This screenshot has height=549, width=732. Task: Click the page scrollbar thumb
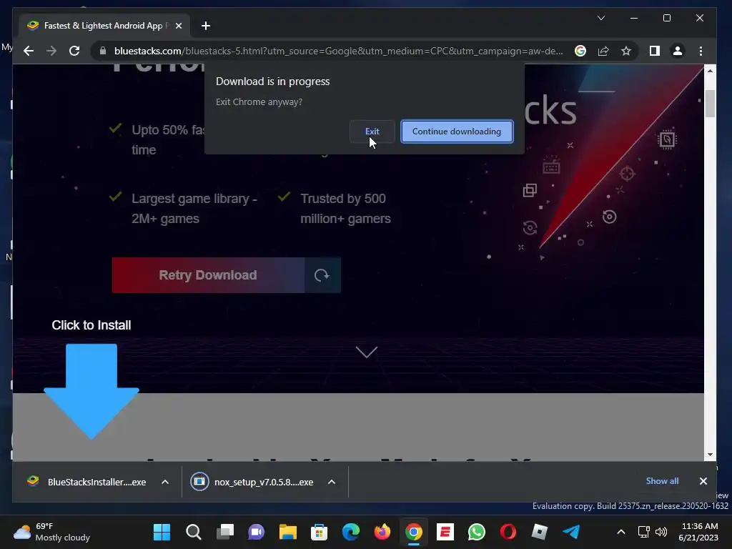click(710, 104)
